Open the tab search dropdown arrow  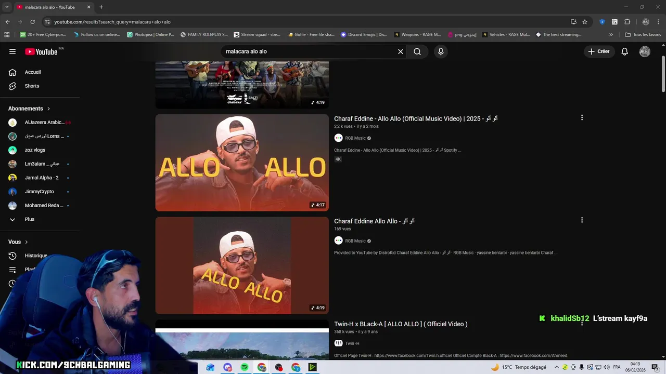click(7, 7)
